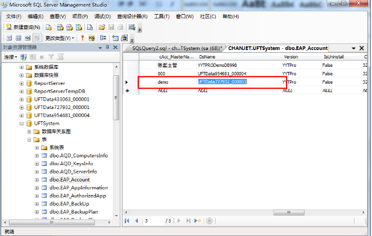
Task: Click the red exclamation execute SQL icon
Action: (83, 38)
